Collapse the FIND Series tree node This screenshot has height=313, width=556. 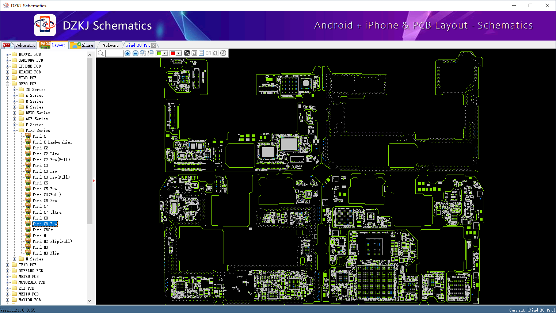pos(14,130)
